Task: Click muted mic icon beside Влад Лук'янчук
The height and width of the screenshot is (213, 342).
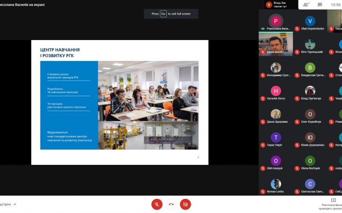Action: coord(297,98)
